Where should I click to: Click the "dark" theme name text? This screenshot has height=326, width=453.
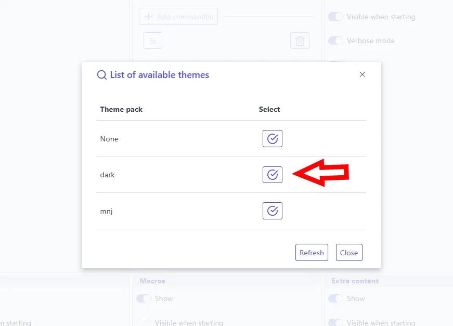point(108,175)
